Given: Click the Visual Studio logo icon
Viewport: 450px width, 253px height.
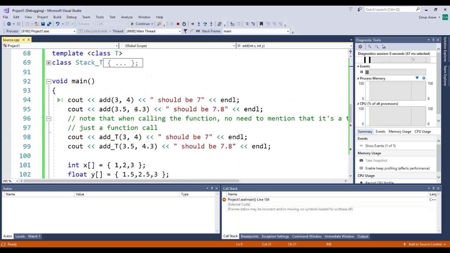Looking at the screenshot, I should (6, 10).
